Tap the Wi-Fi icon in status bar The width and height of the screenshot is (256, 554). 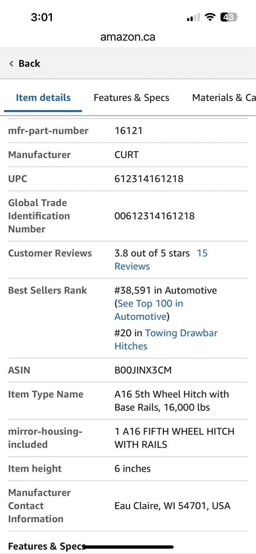(210, 17)
